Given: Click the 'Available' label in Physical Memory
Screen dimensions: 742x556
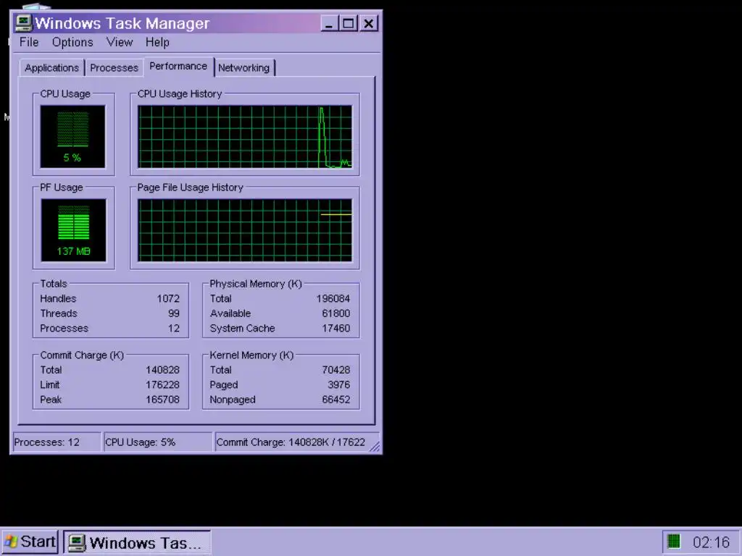Looking at the screenshot, I should [230, 313].
